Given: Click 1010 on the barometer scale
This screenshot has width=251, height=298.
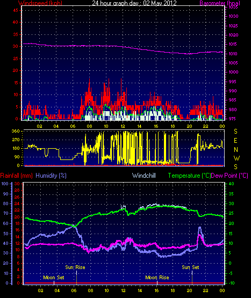Looking at the screenshot, I should click(x=233, y=54).
